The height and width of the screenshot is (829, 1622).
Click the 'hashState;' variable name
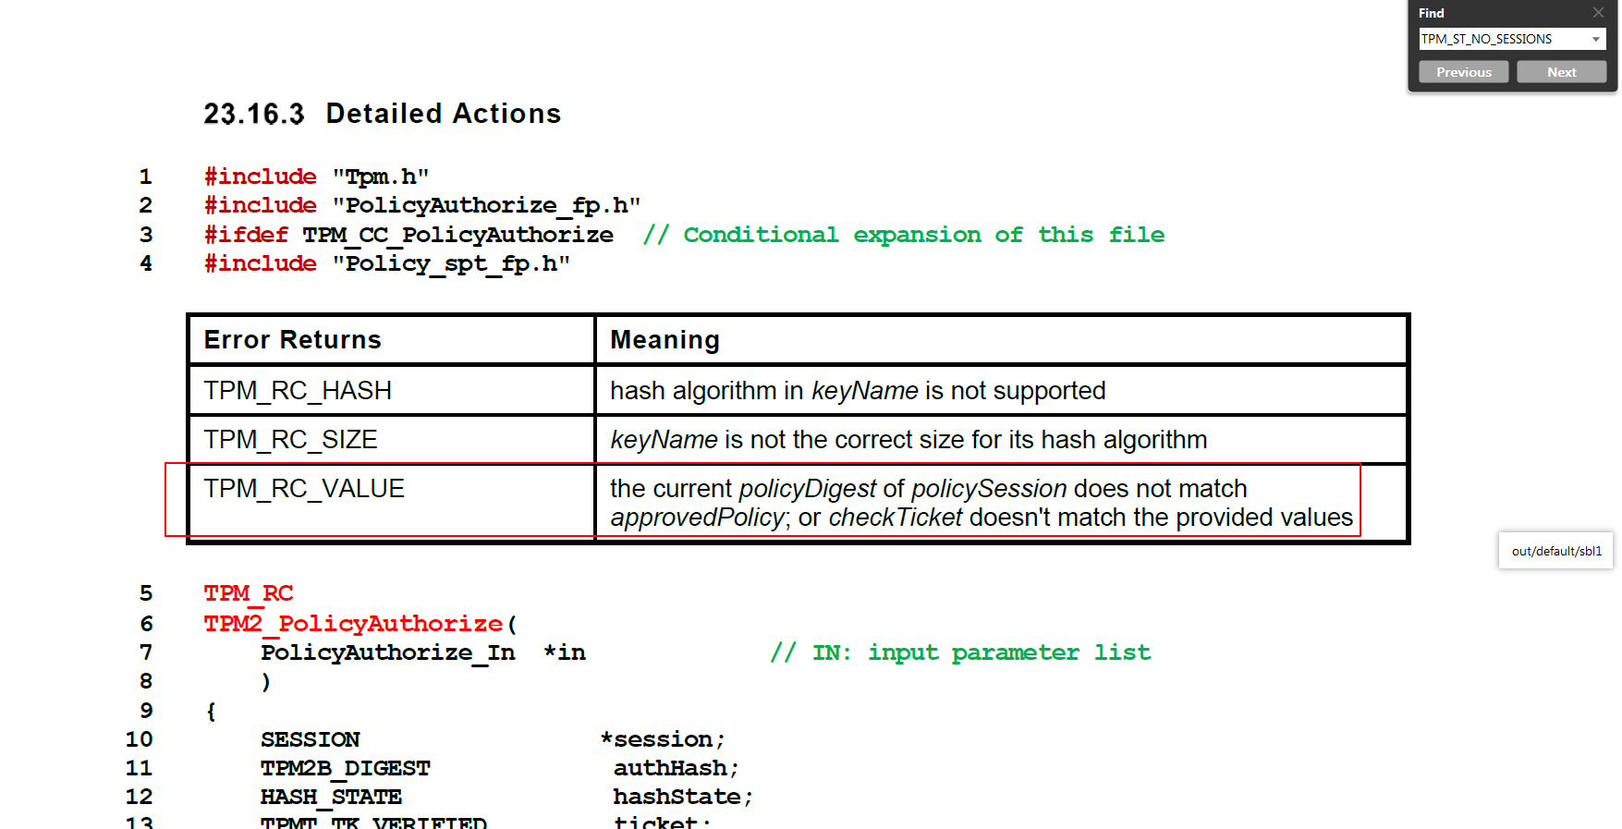pos(683,797)
